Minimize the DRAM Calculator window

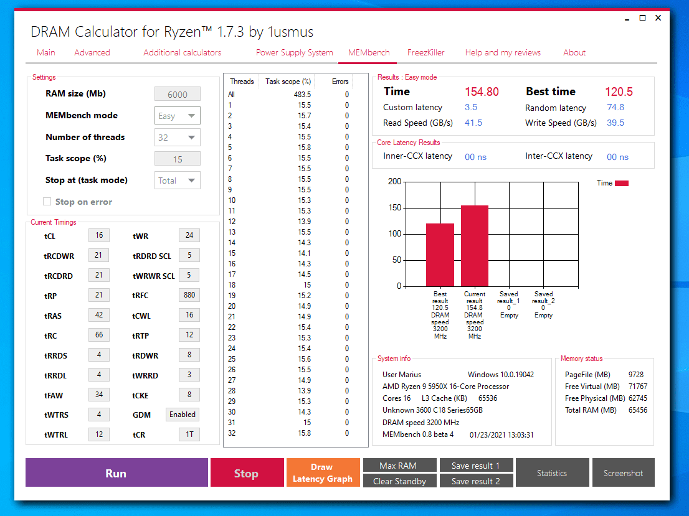pos(627,18)
